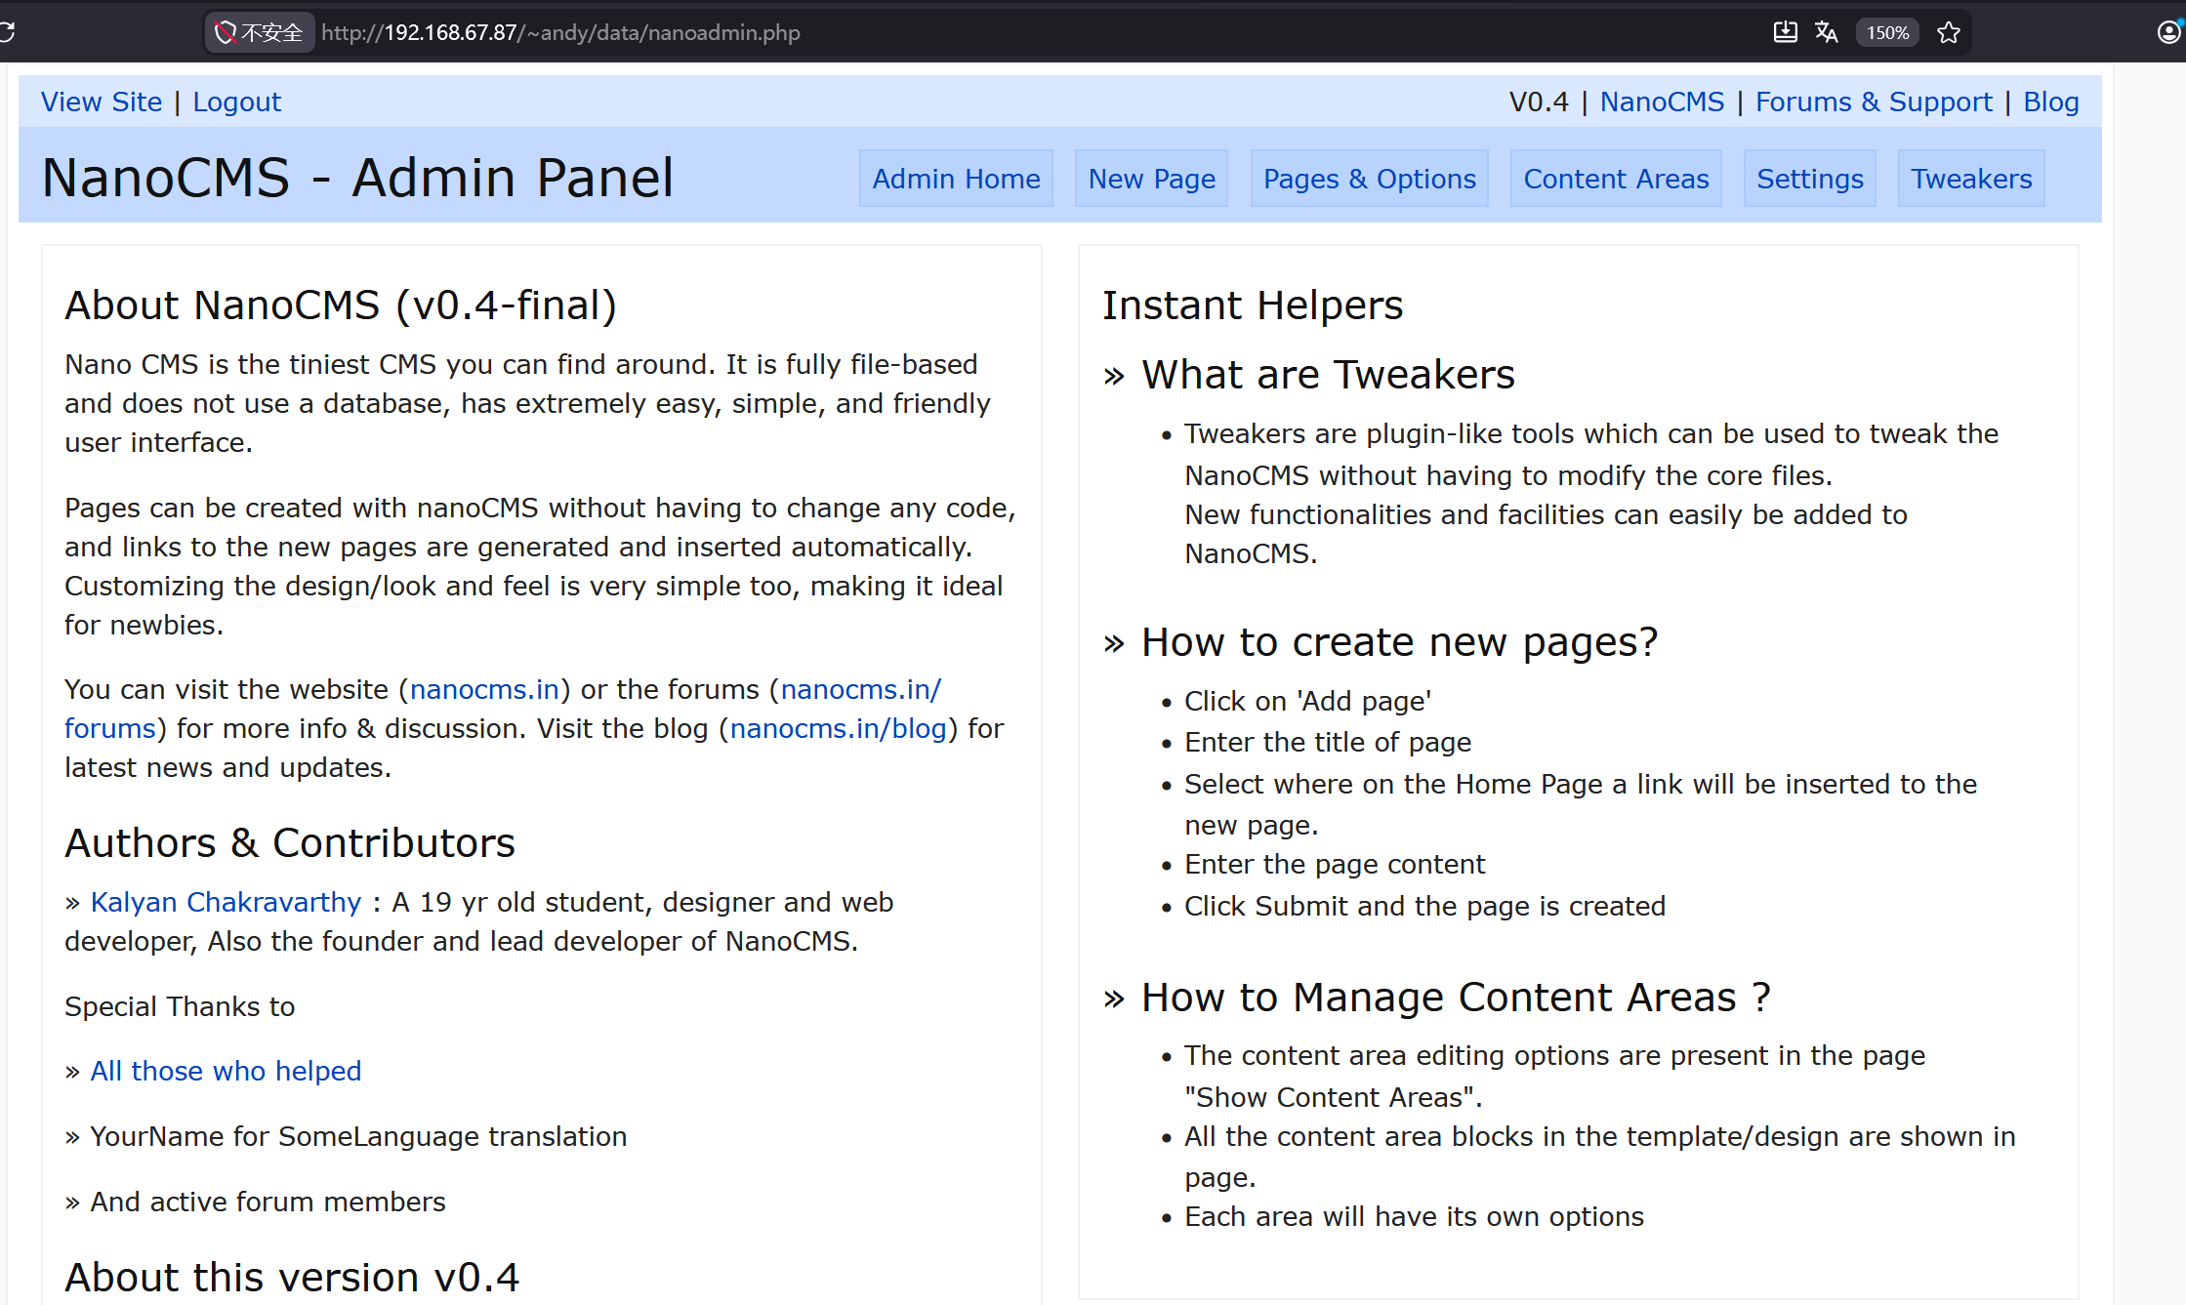Click 'YourName for SomeLanguage translation' line
2186x1305 pixels.
pos(358,1137)
